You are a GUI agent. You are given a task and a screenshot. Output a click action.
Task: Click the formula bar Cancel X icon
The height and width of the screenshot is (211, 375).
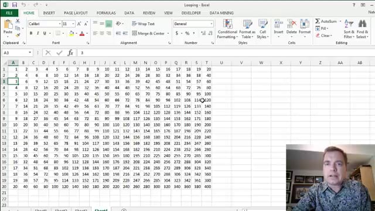pyautogui.click(x=48, y=53)
